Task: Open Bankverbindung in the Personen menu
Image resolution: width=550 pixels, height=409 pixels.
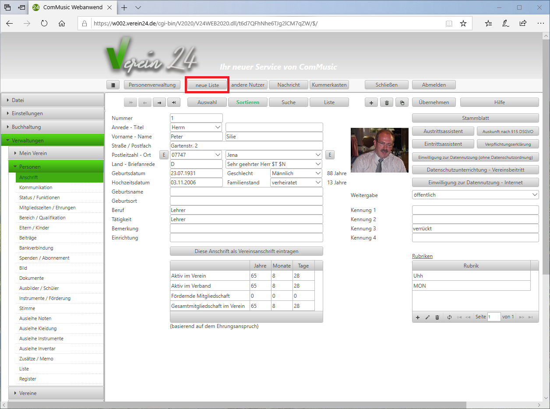Action: tap(36, 248)
